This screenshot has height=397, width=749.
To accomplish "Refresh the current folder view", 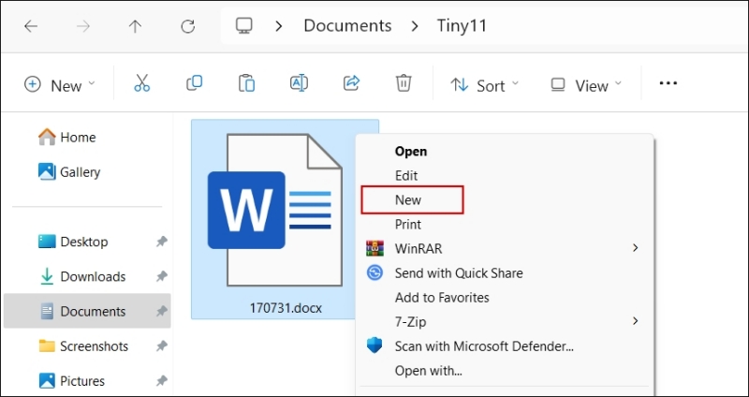I will 187,26.
